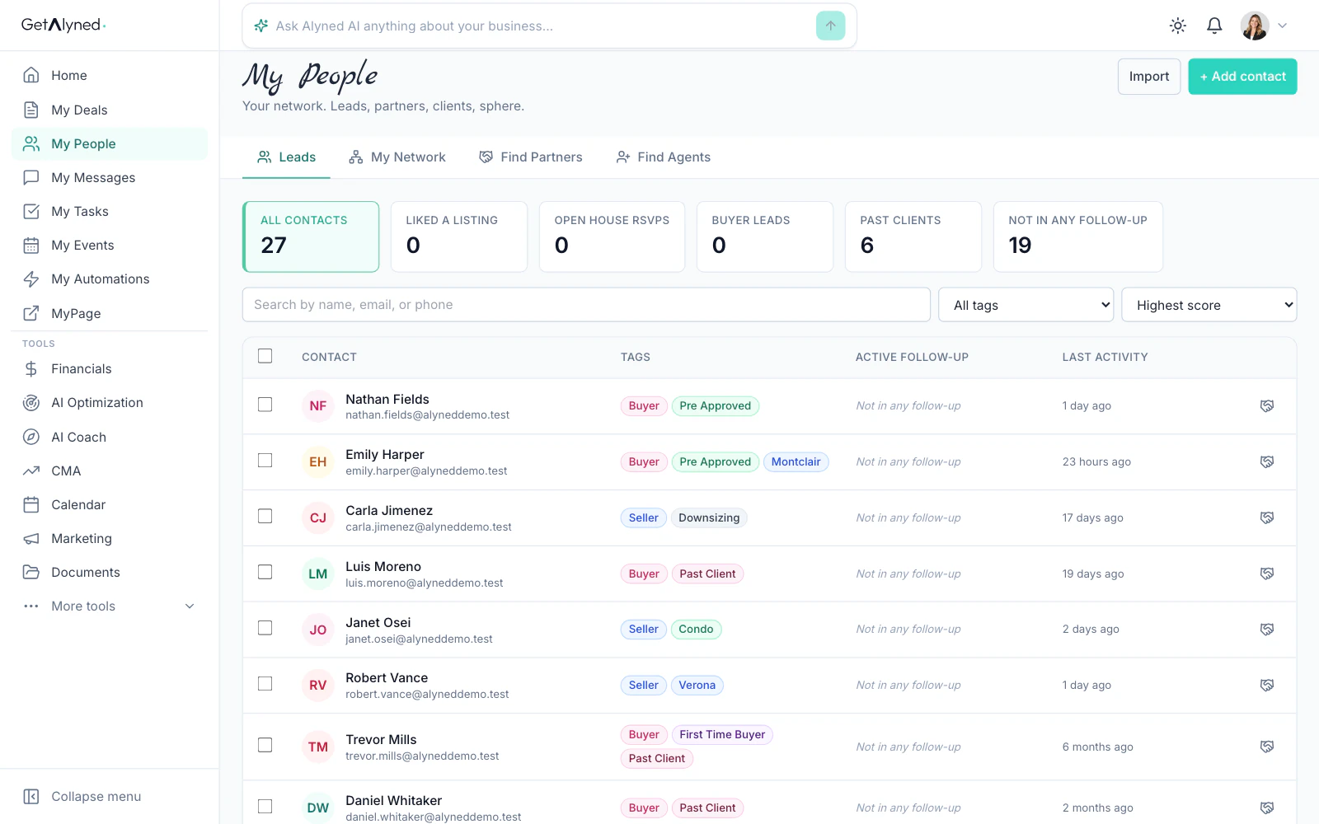Open the notifications bell
This screenshot has width=1319, height=824.
pyautogui.click(x=1214, y=26)
